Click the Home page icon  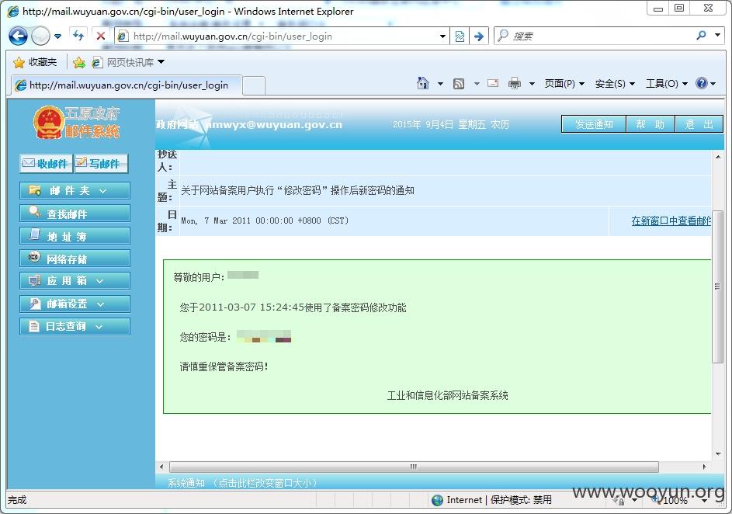423,83
